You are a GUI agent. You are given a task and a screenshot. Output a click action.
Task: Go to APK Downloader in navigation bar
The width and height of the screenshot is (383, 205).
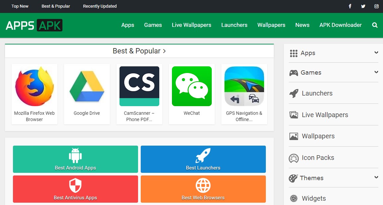click(341, 25)
